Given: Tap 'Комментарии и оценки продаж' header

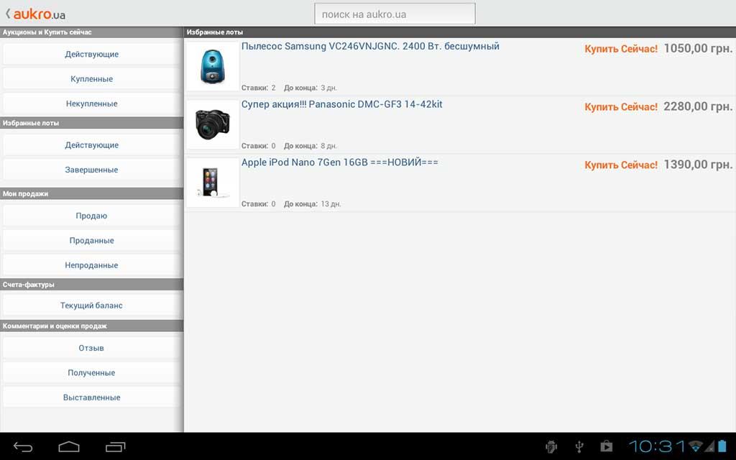Looking at the screenshot, I should click(x=91, y=326).
